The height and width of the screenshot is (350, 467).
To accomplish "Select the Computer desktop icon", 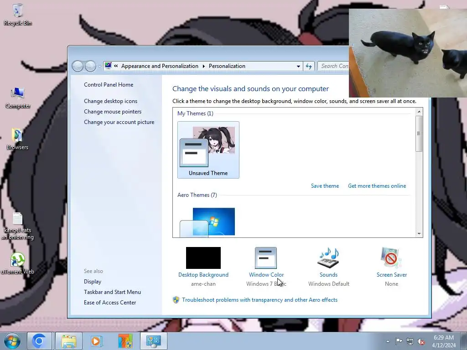I will coord(18,98).
